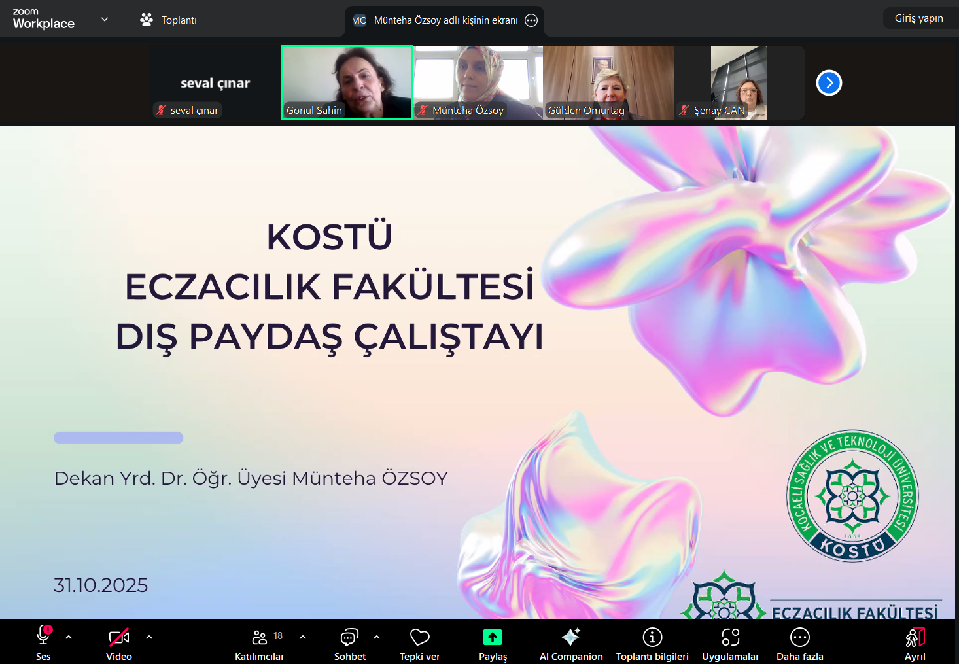This screenshot has height=664, width=959.
Task: Click the Toplantı meeting tab
Action: click(x=168, y=20)
